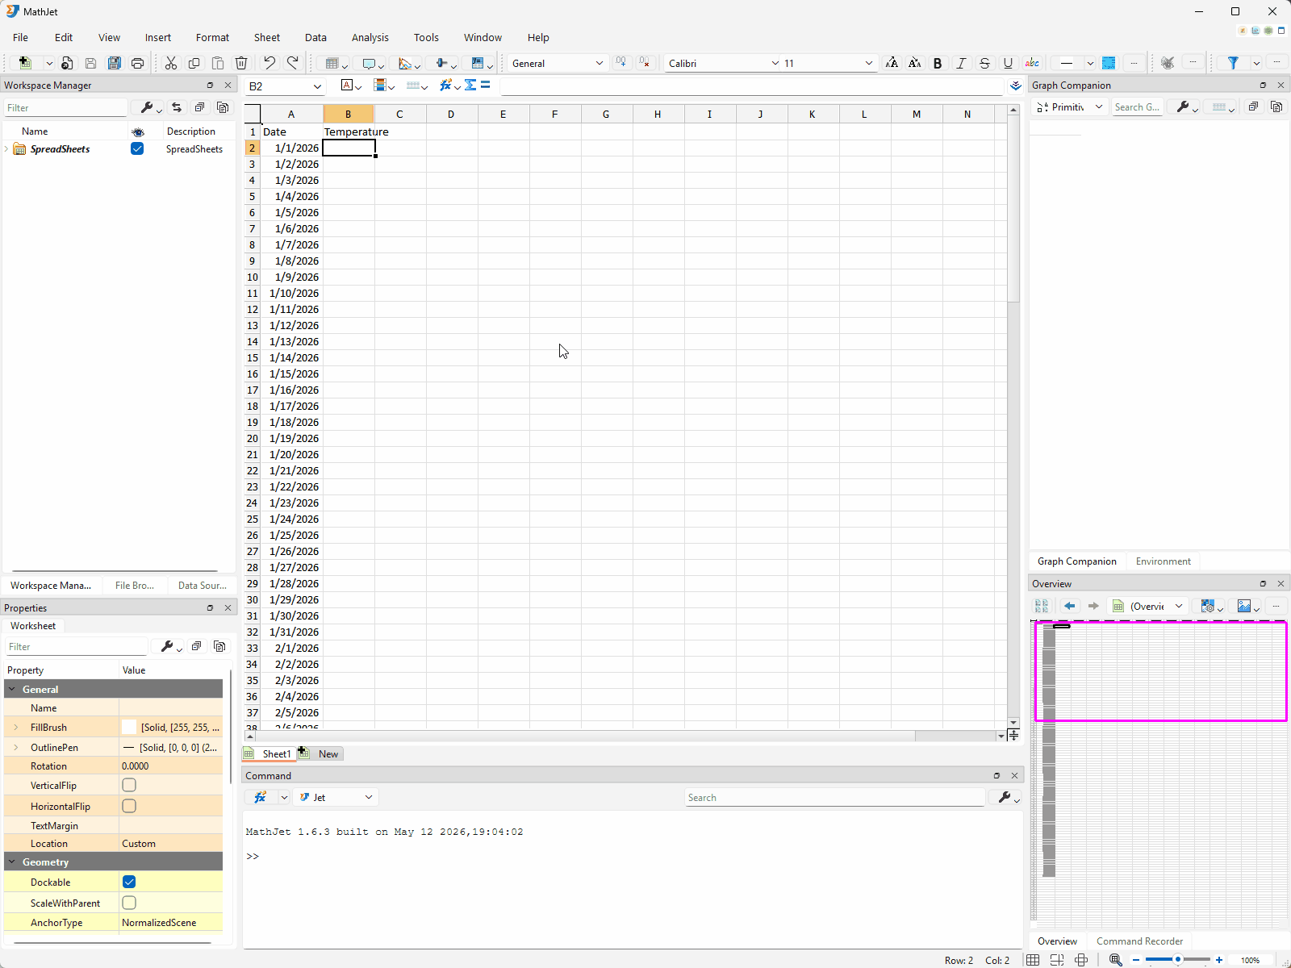1291x968 pixels.
Task: Switch to the Command Recorder tab
Action: pos(1139,941)
